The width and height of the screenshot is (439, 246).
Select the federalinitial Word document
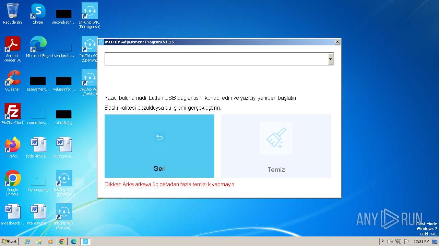coord(38,148)
